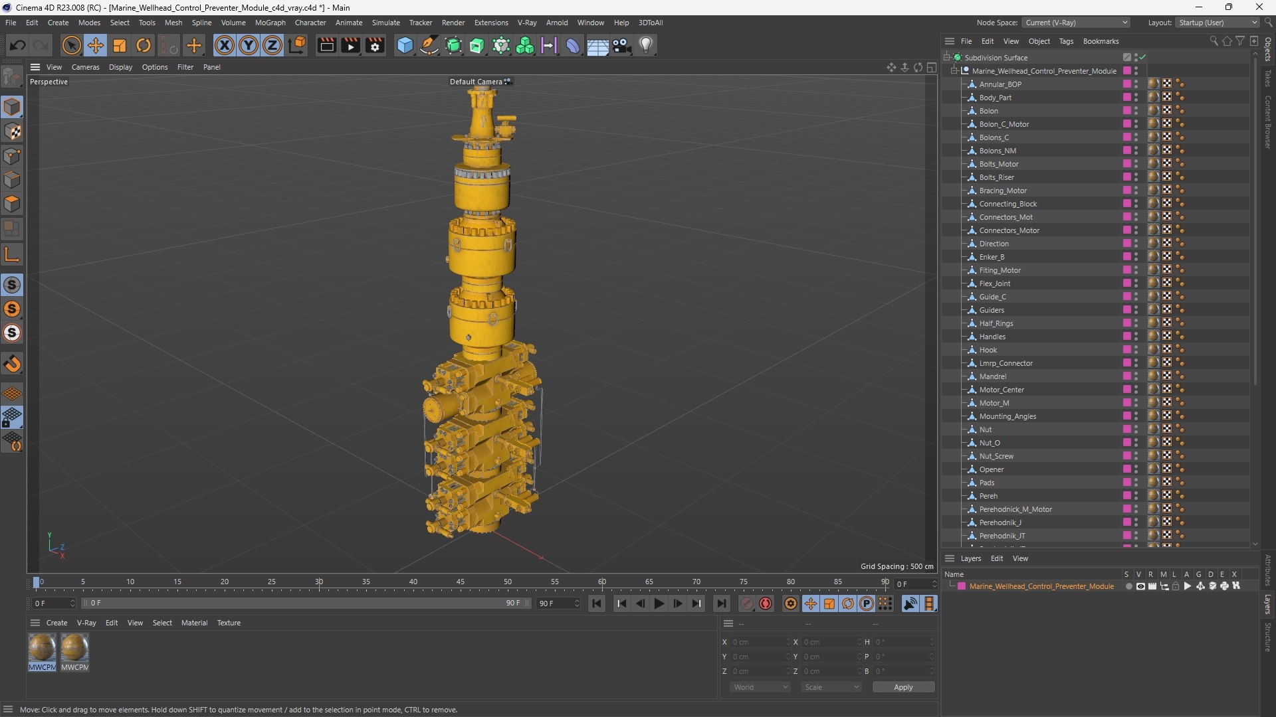Click the pink layer color of Body_Part
Screen dimensions: 1276x717
coord(1127,98)
